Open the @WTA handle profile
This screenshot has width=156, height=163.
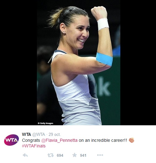coord(39,134)
